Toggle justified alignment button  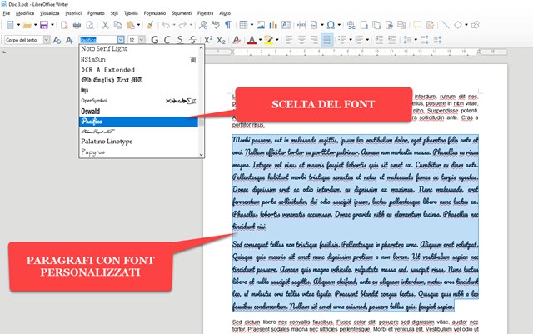pyautogui.click(x=326, y=40)
